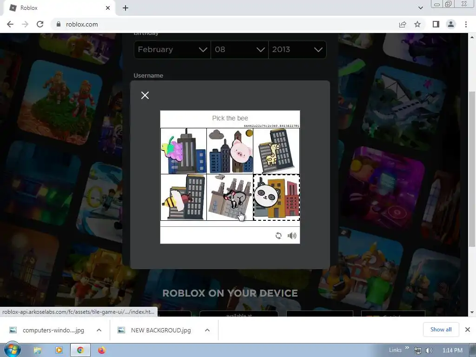The width and height of the screenshot is (476, 357).
Task: Open computers-windo....jpg download
Action: tap(47, 331)
